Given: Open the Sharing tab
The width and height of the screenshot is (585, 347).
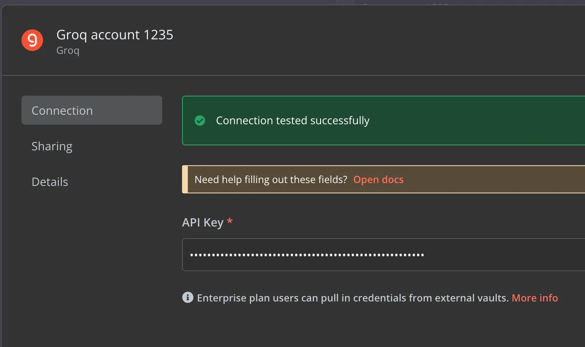Looking at the screenshot, I should click(52, 146).
